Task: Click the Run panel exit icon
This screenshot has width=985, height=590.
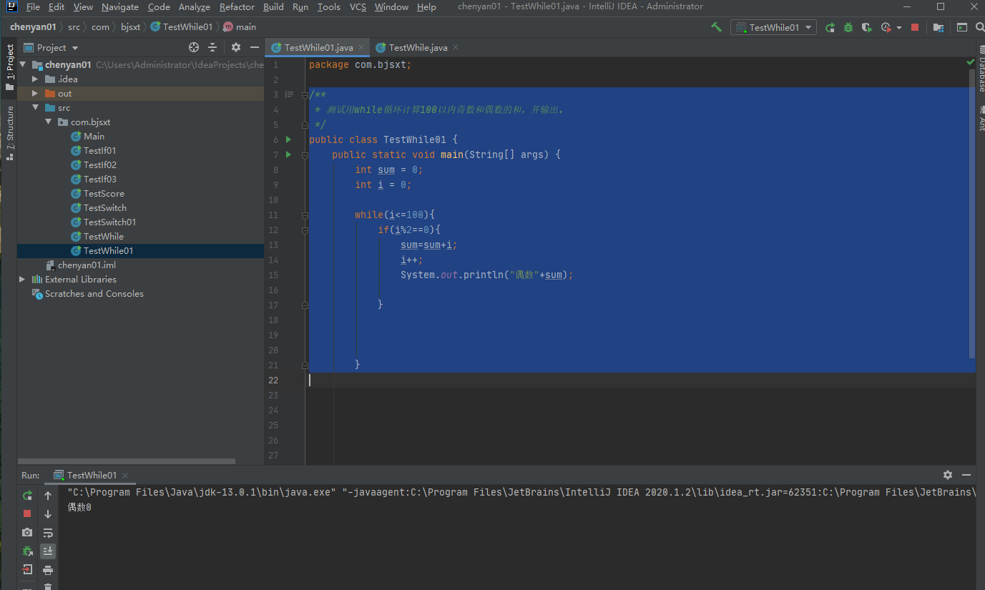Action: point(27,569)
